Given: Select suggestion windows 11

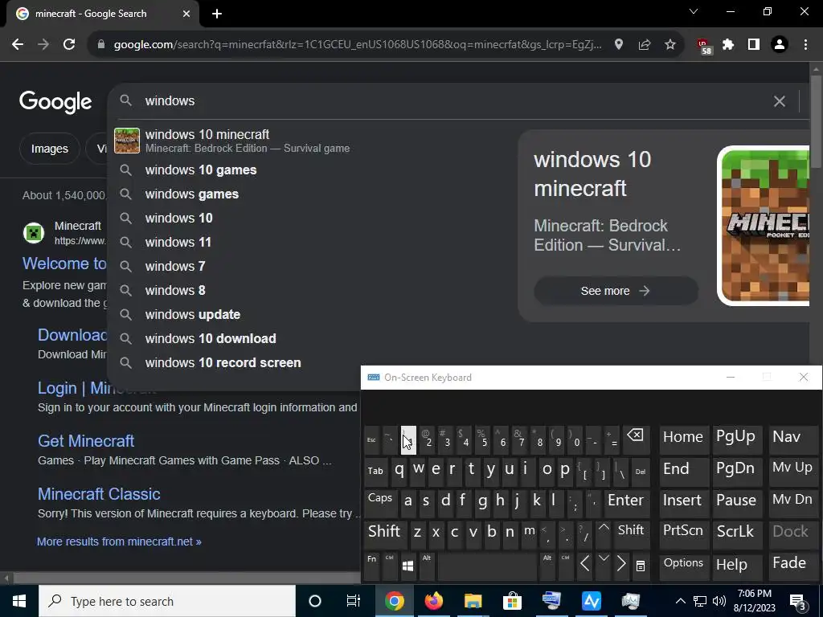Looking at the screenshot, I should tap(312, 243).
